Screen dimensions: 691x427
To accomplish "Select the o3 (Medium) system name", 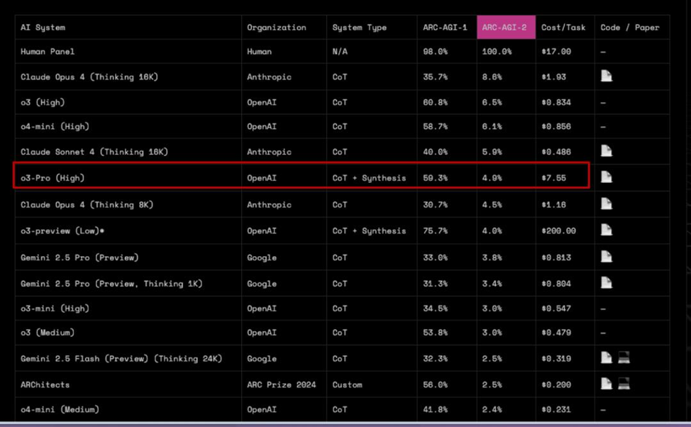I will [x=47, y=332].
